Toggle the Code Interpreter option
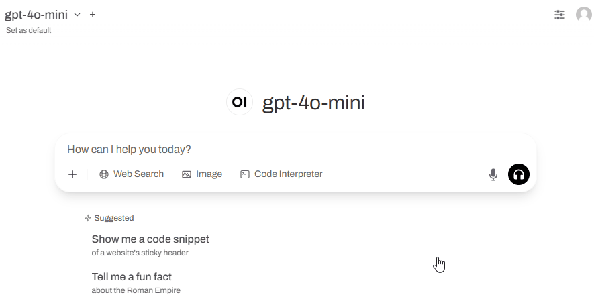 pyautogui.click(x=281, y=174)
